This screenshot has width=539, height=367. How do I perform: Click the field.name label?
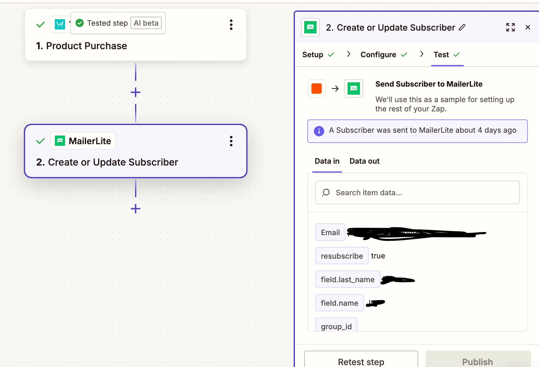pyautogui.click(x=340, y=303)
